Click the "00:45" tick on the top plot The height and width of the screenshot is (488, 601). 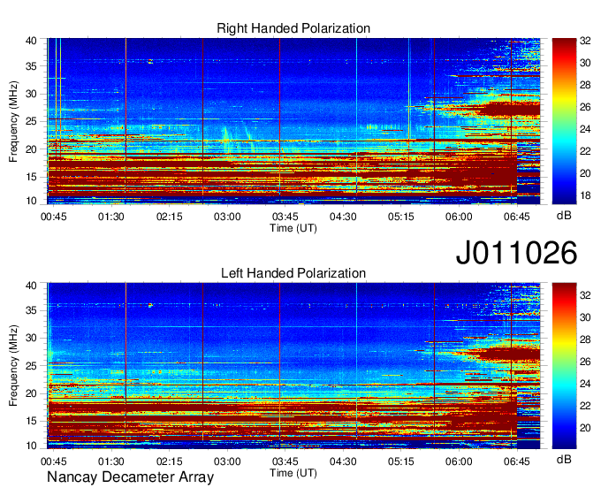click(x=54, y=217)
